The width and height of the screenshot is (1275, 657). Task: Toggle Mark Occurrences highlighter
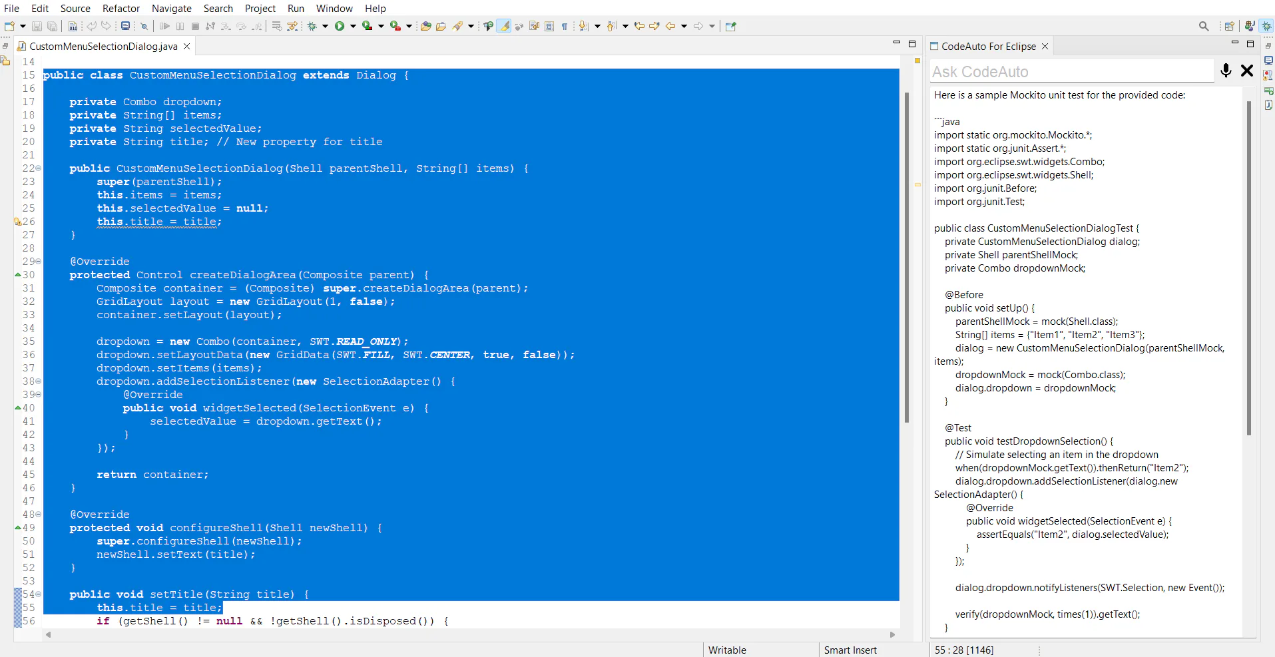point(503,26)
